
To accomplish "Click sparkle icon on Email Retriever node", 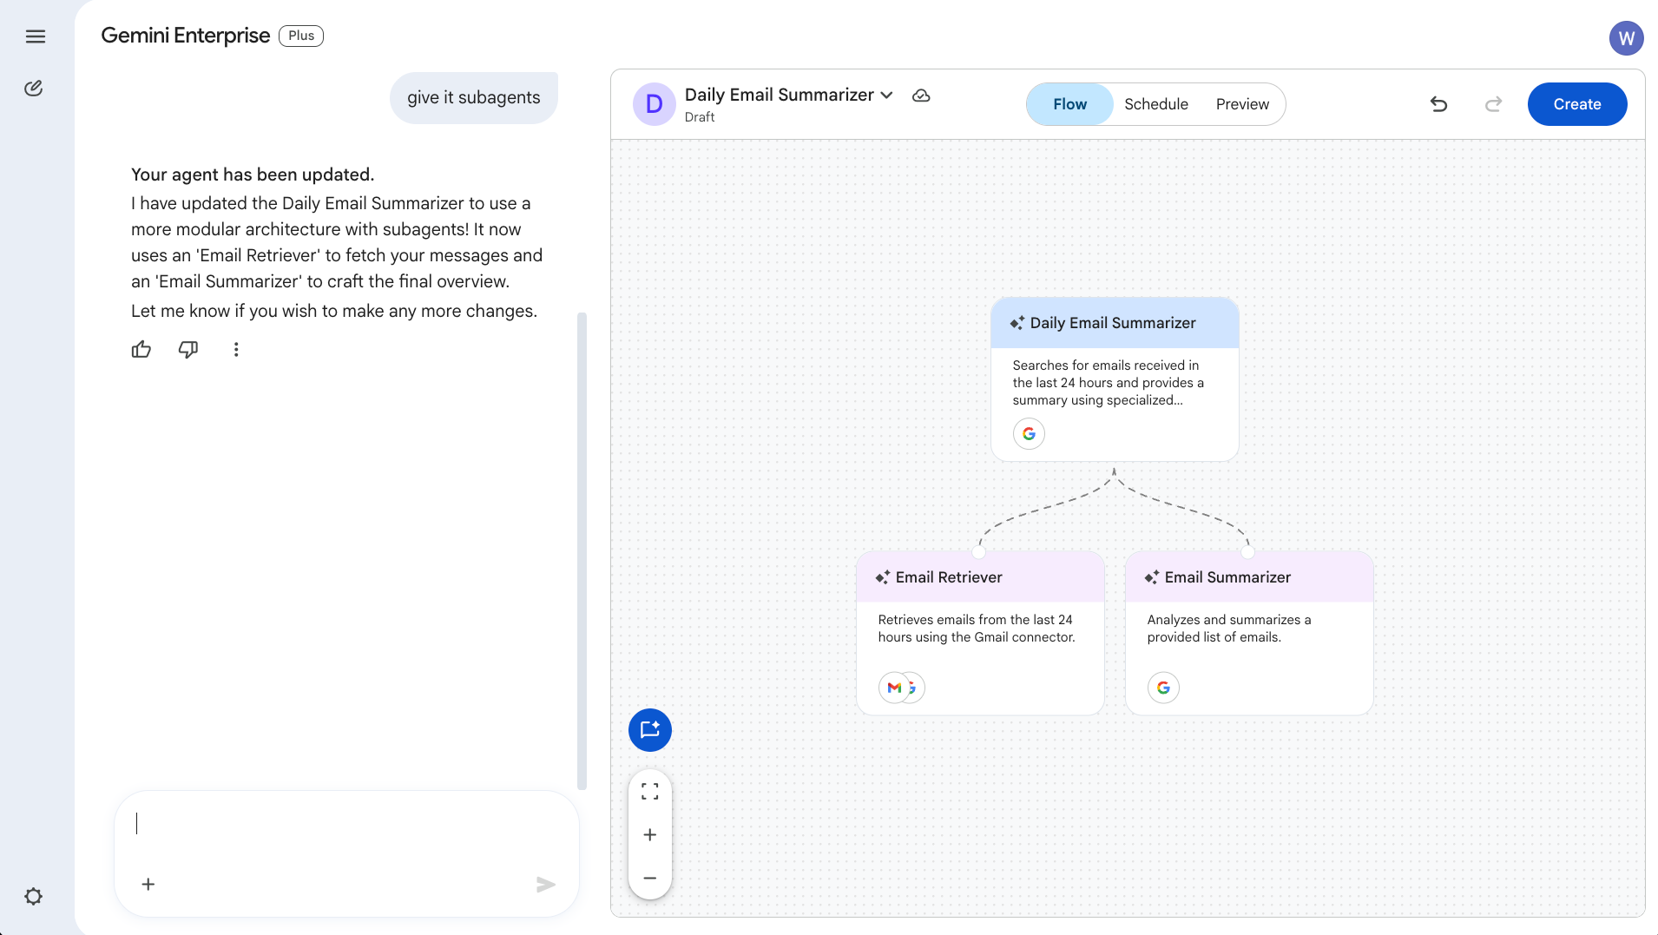I will (883, 577).
